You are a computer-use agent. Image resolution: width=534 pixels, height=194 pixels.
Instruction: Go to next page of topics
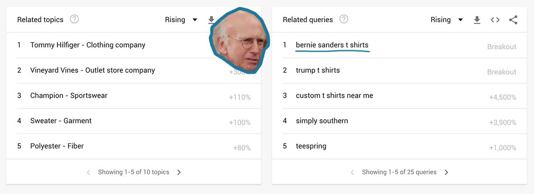point(179,172)
